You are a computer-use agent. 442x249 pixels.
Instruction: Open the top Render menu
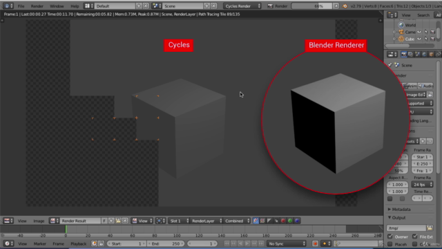[x=37, y=6]
